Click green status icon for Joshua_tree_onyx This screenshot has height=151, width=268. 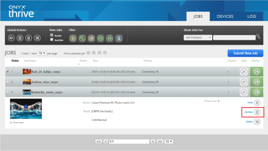(257, 82)
